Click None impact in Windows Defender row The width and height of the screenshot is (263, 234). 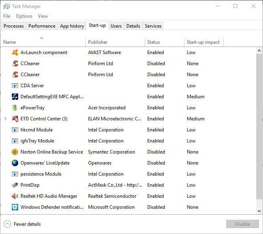point(193,207)
